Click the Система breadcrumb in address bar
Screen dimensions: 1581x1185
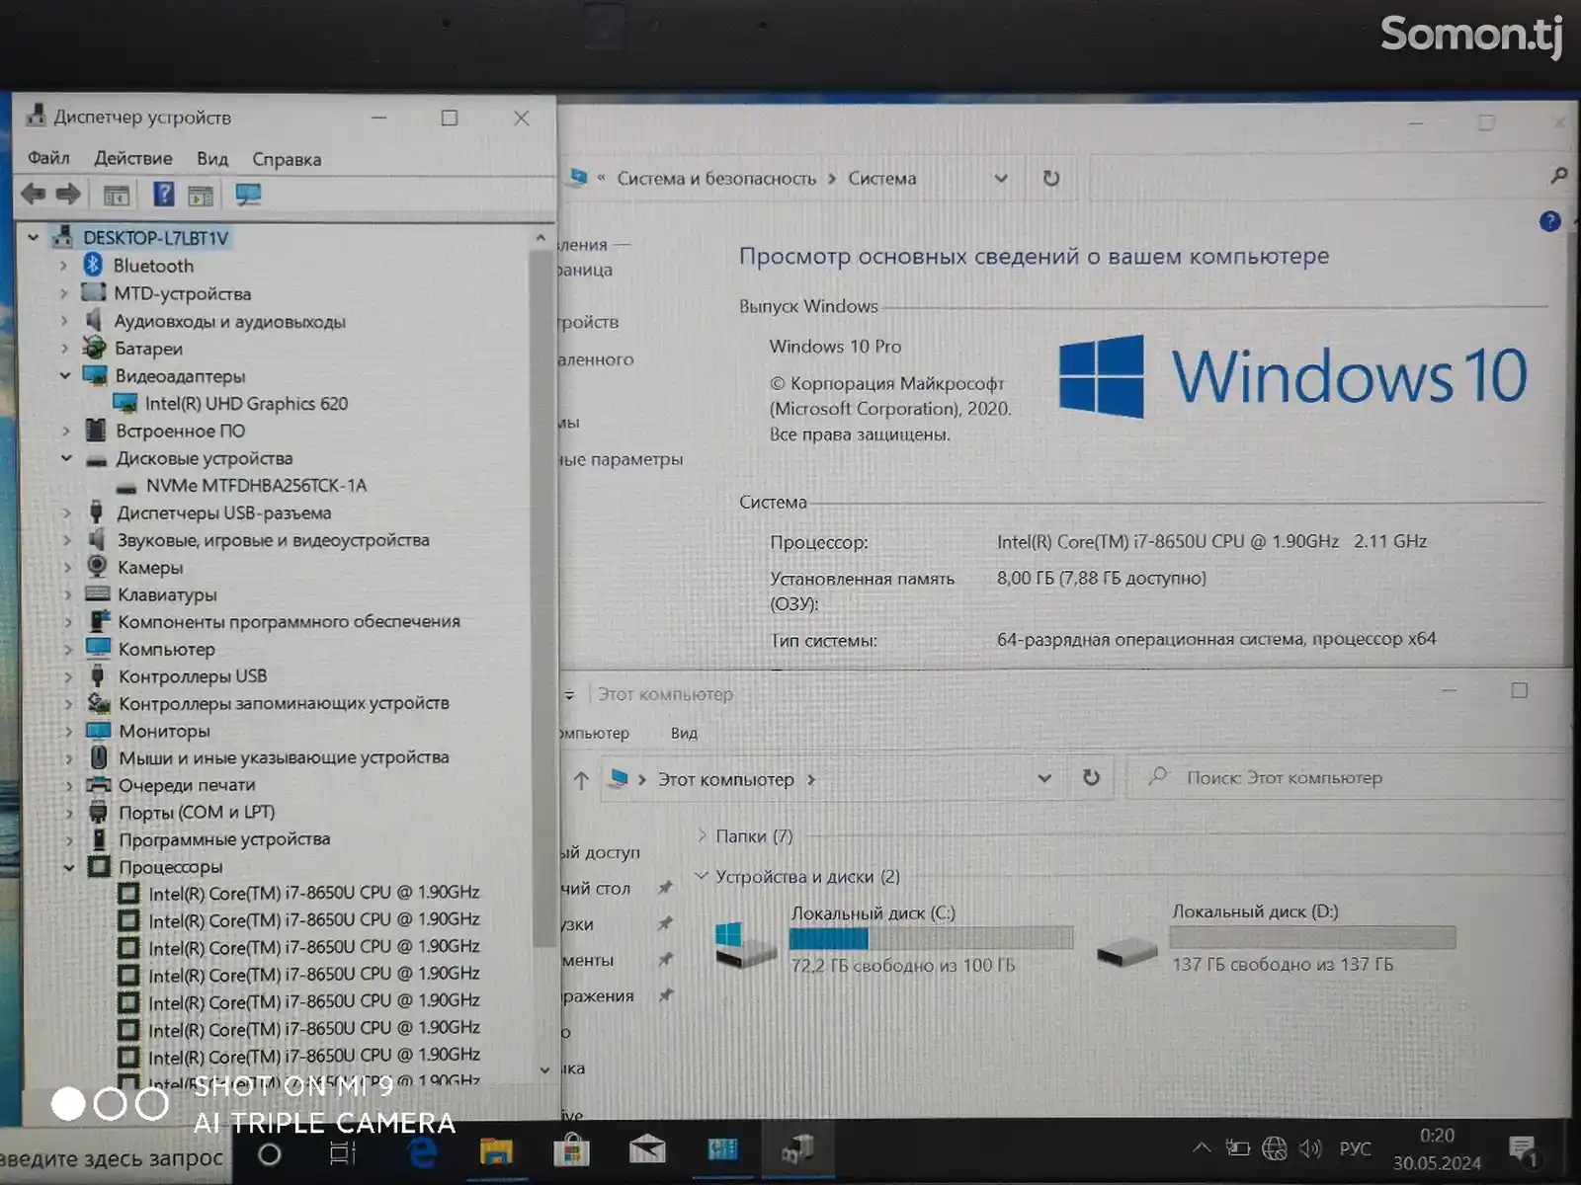pos(882,179)
